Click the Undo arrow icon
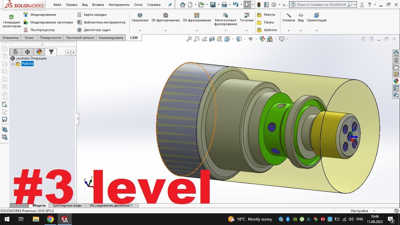The height and width of the screenshot is (225, 400). (236, 5)
